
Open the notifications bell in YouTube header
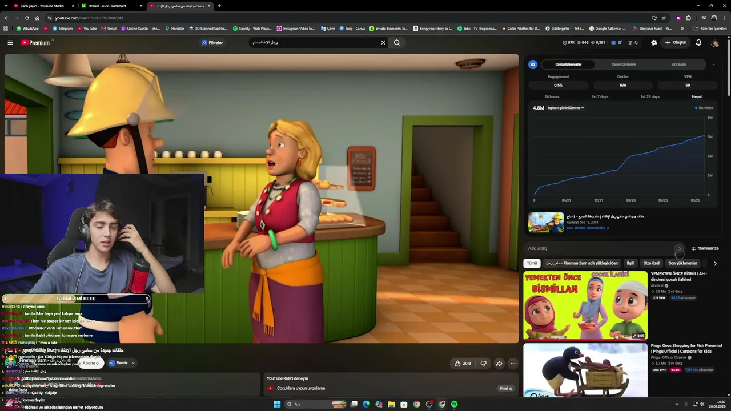pyautogui.click(x=698, y=42)
